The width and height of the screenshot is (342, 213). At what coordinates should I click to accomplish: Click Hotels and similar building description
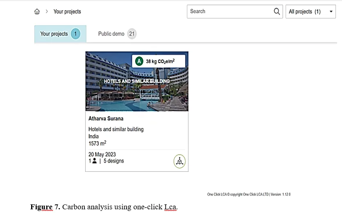[116, 129]
